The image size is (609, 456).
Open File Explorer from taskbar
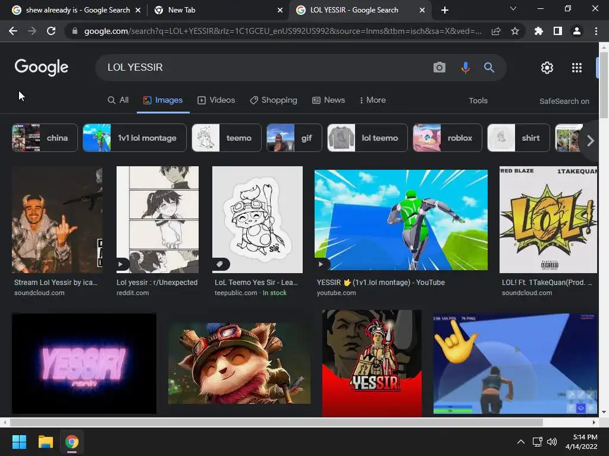click(x=45, y=442)
